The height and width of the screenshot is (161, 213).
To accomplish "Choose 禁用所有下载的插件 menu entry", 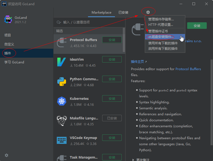I will tap(163, 43).
